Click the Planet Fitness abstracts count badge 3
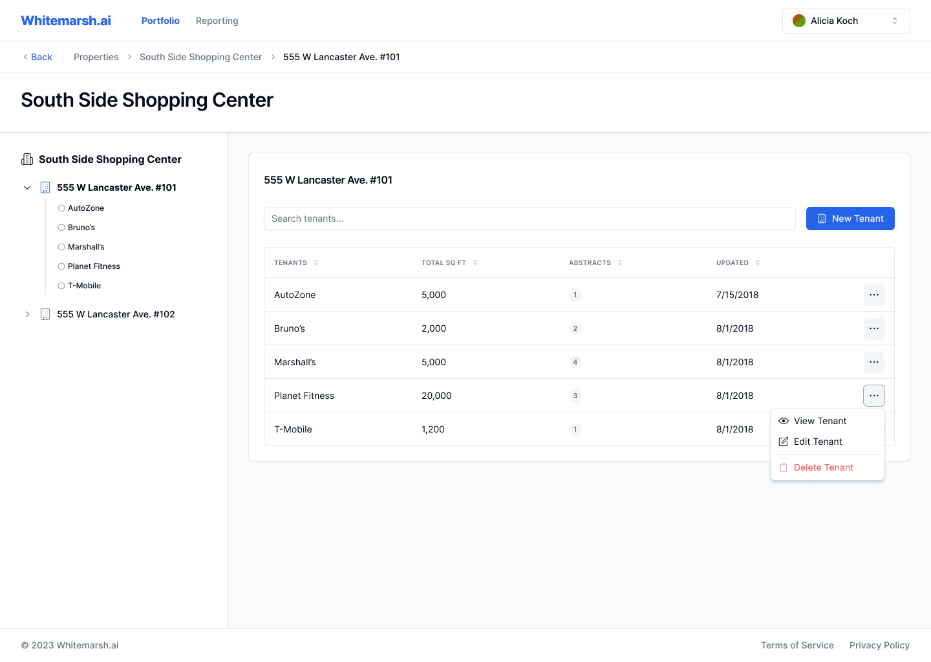931x662 pixels. pyautogui.click(x=575, y=396)
